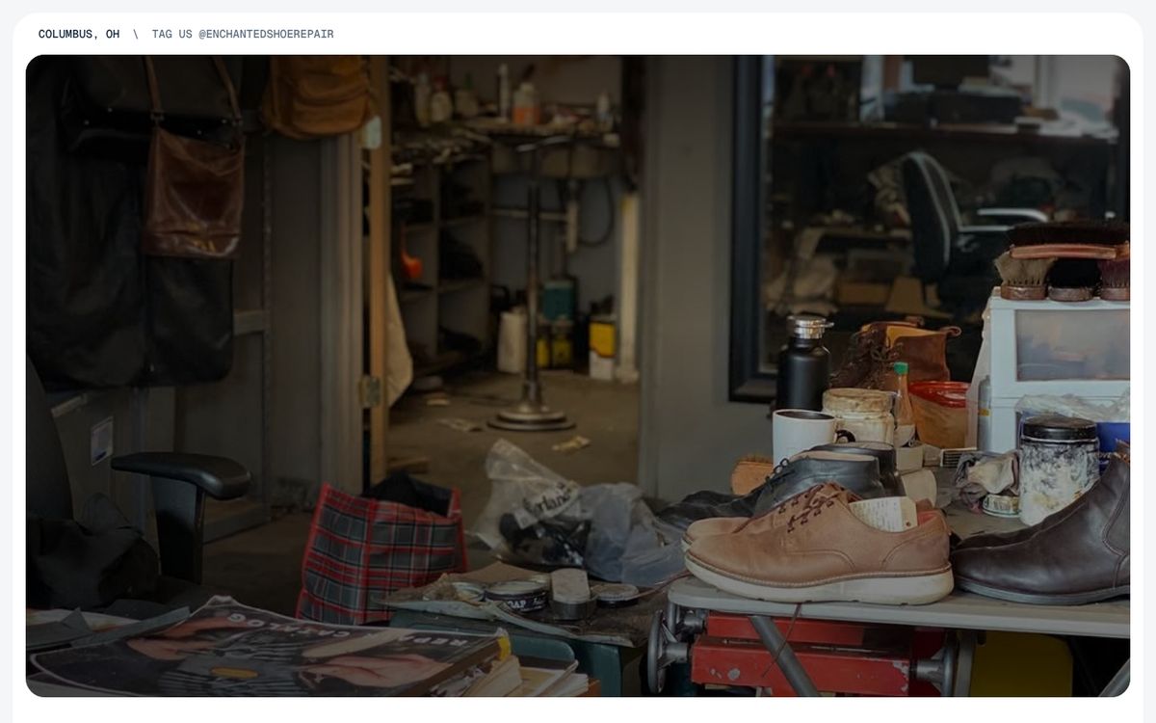Viewport: 1156px width, 723px height.
Task: Click the 'TAG US @ENCHANTEDSHOEREPAIR' text
Action: click(x=243, y=34)
